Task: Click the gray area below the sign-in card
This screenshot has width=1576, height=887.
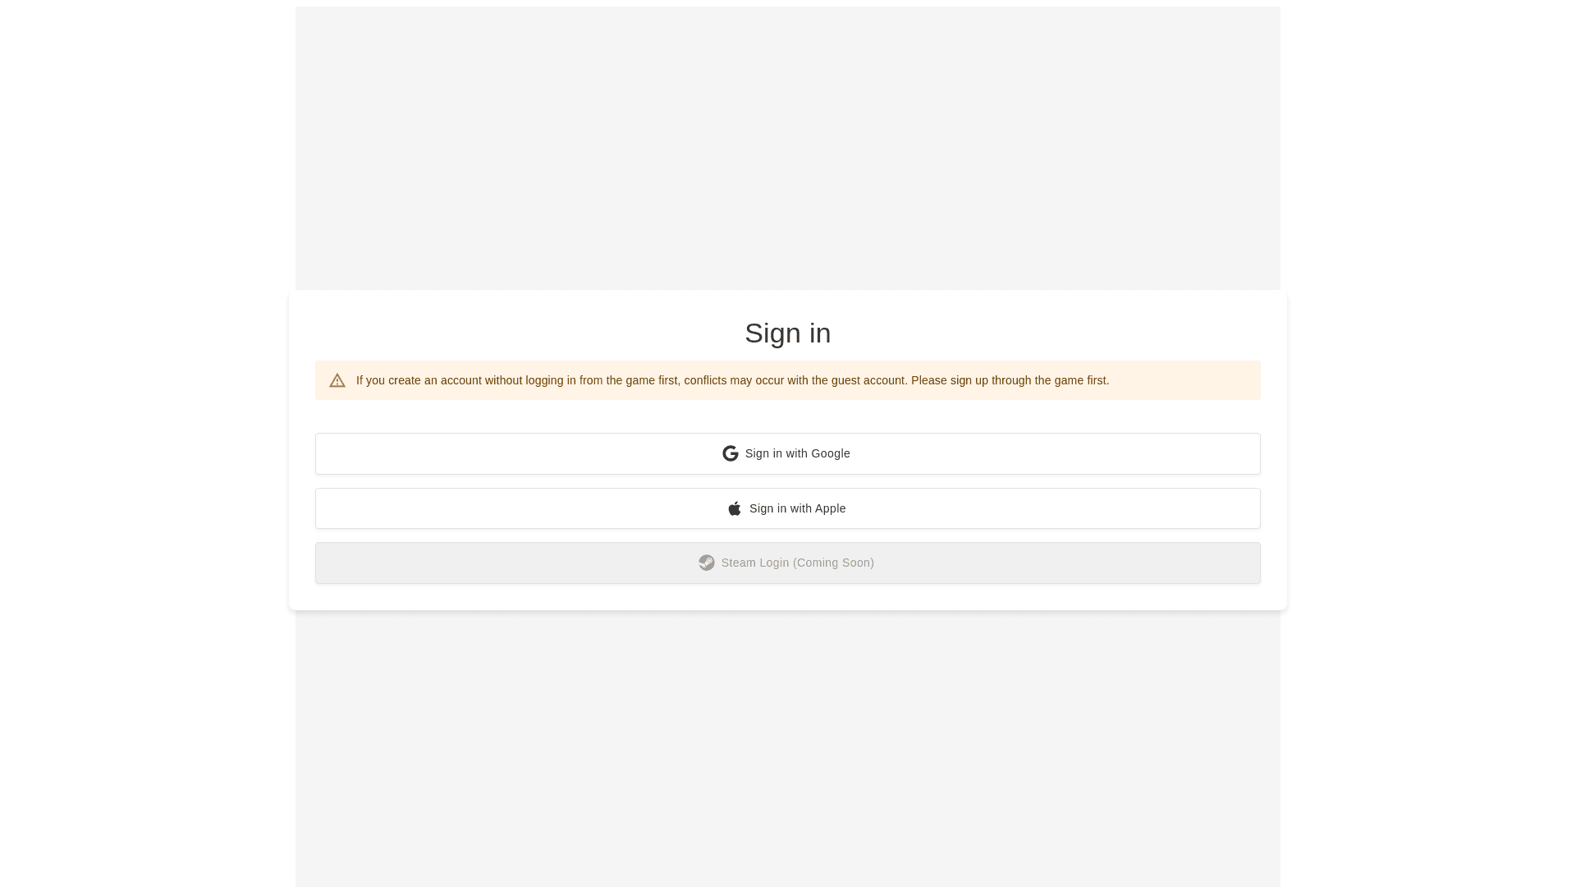Action: click(787, 747)
